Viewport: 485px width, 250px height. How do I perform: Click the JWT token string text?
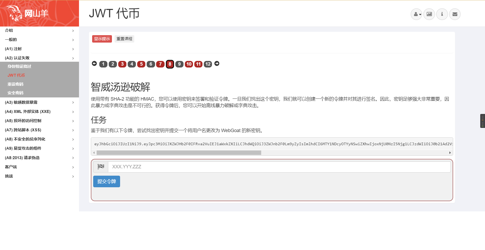[274, 144]
